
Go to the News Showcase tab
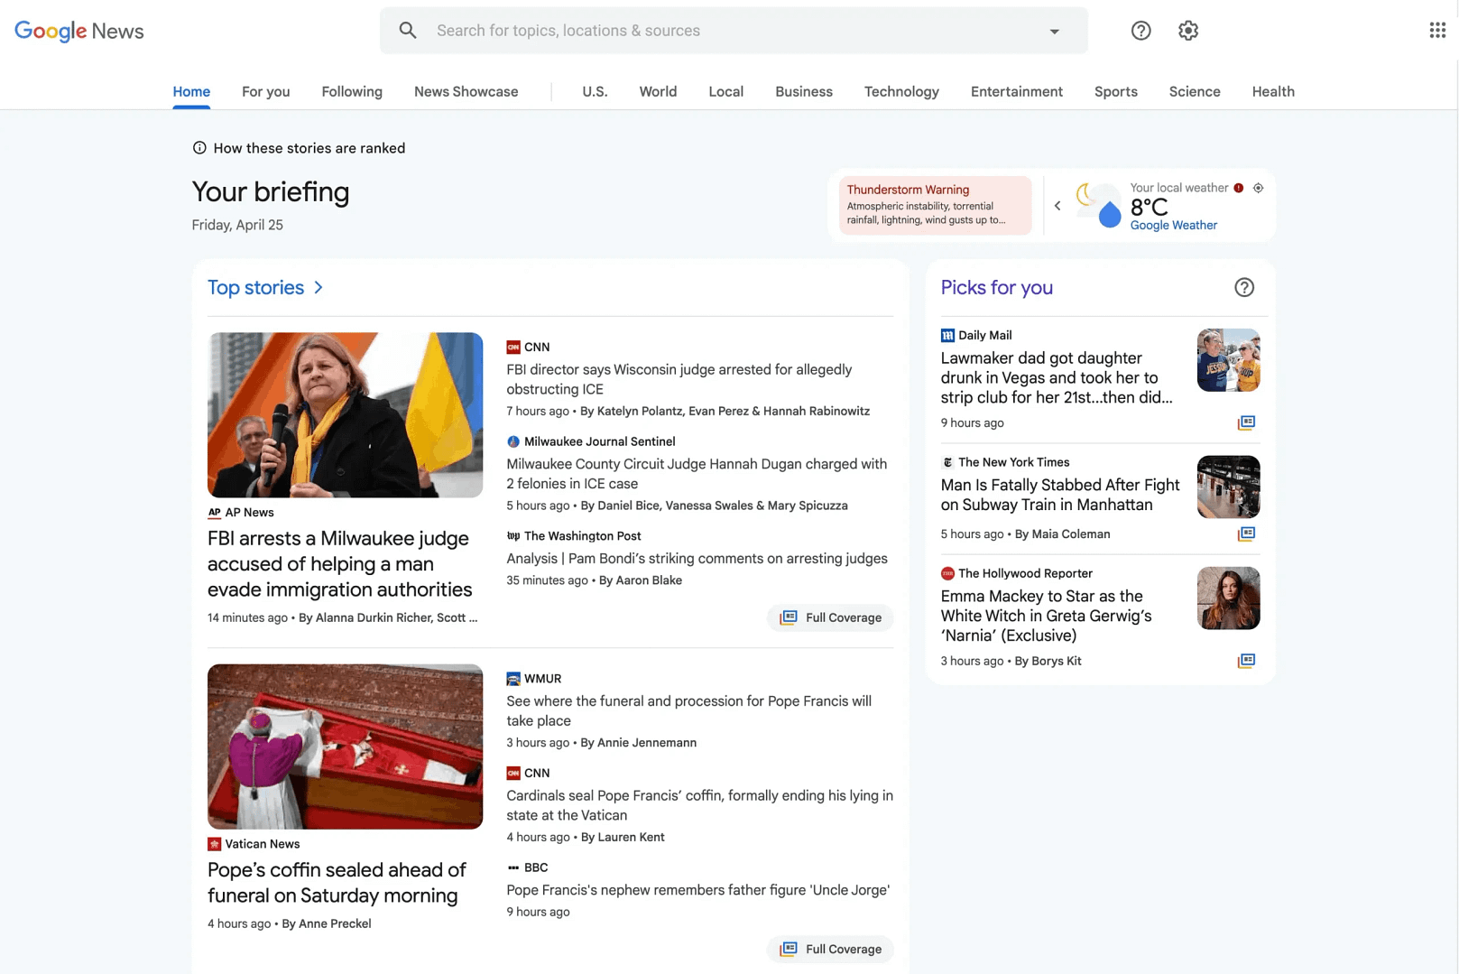[466, 92]
